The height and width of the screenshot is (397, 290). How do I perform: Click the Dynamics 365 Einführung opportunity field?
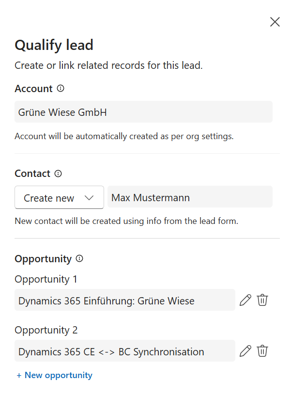[126, 301]
